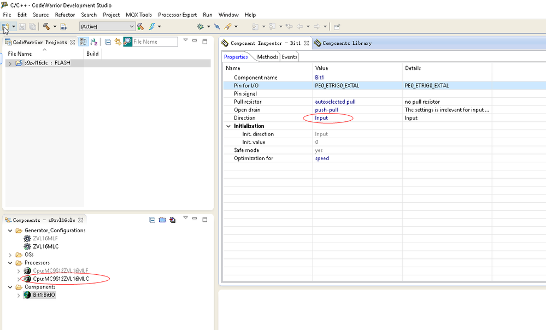Toggle the tree layout icon in Projects view
546x330 pixels.
[x=83, y=42]
